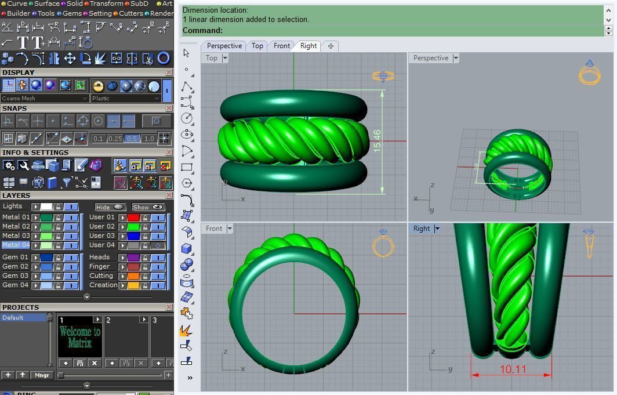Open the Transform menu
Image resolution: width=617 pixels, height=395 pixels.
click(x=103, y=3)
